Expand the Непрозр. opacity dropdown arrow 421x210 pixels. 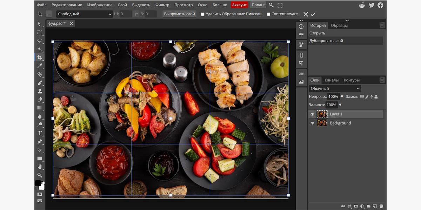pos(342,97)
